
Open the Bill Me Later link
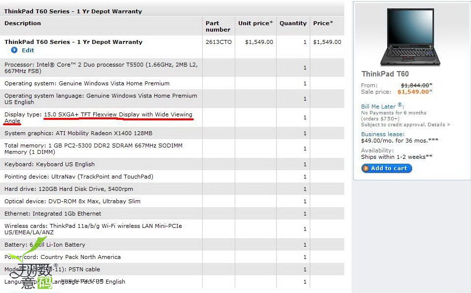[382, 106]
